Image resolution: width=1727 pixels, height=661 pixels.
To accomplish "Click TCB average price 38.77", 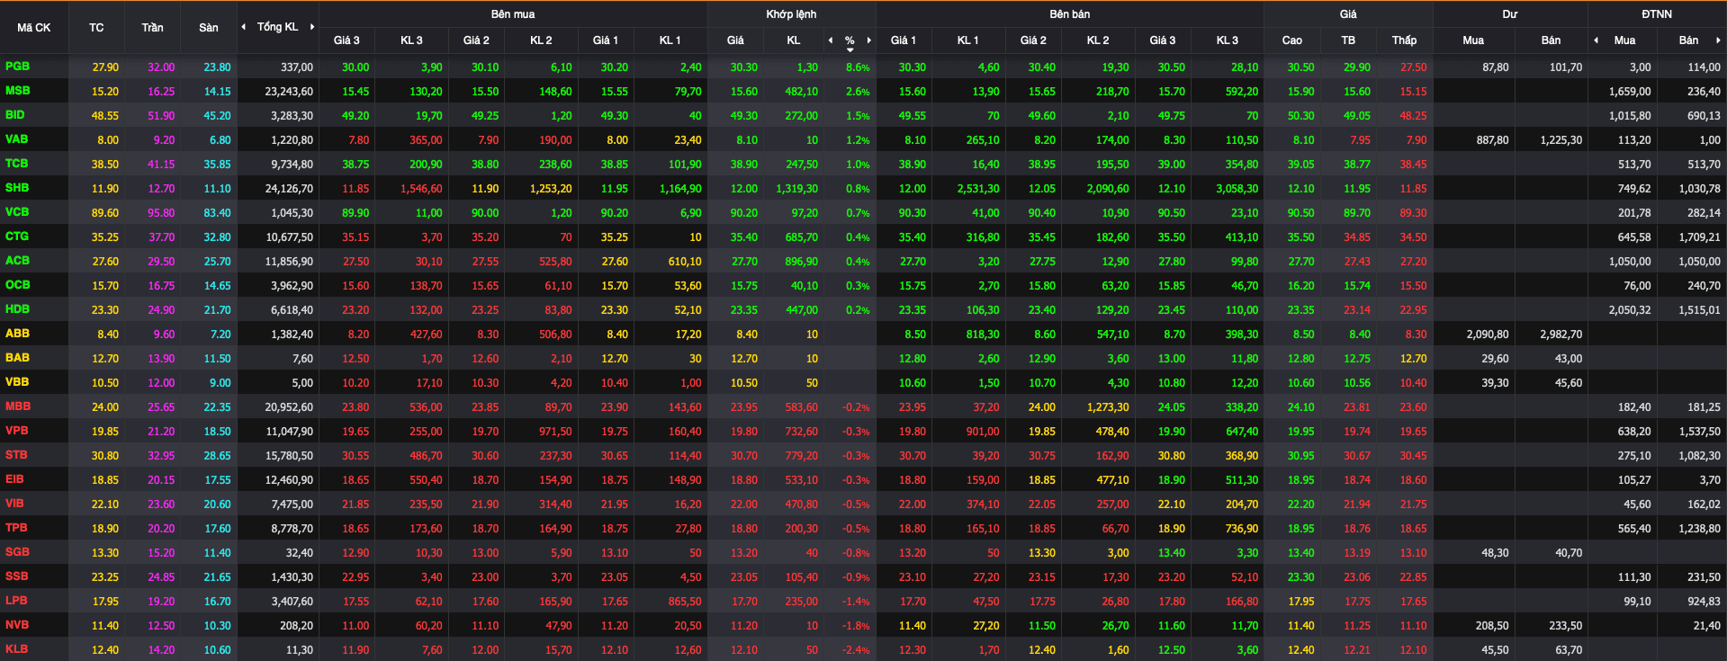I will pyautogui.click(x=1357, y=165).
